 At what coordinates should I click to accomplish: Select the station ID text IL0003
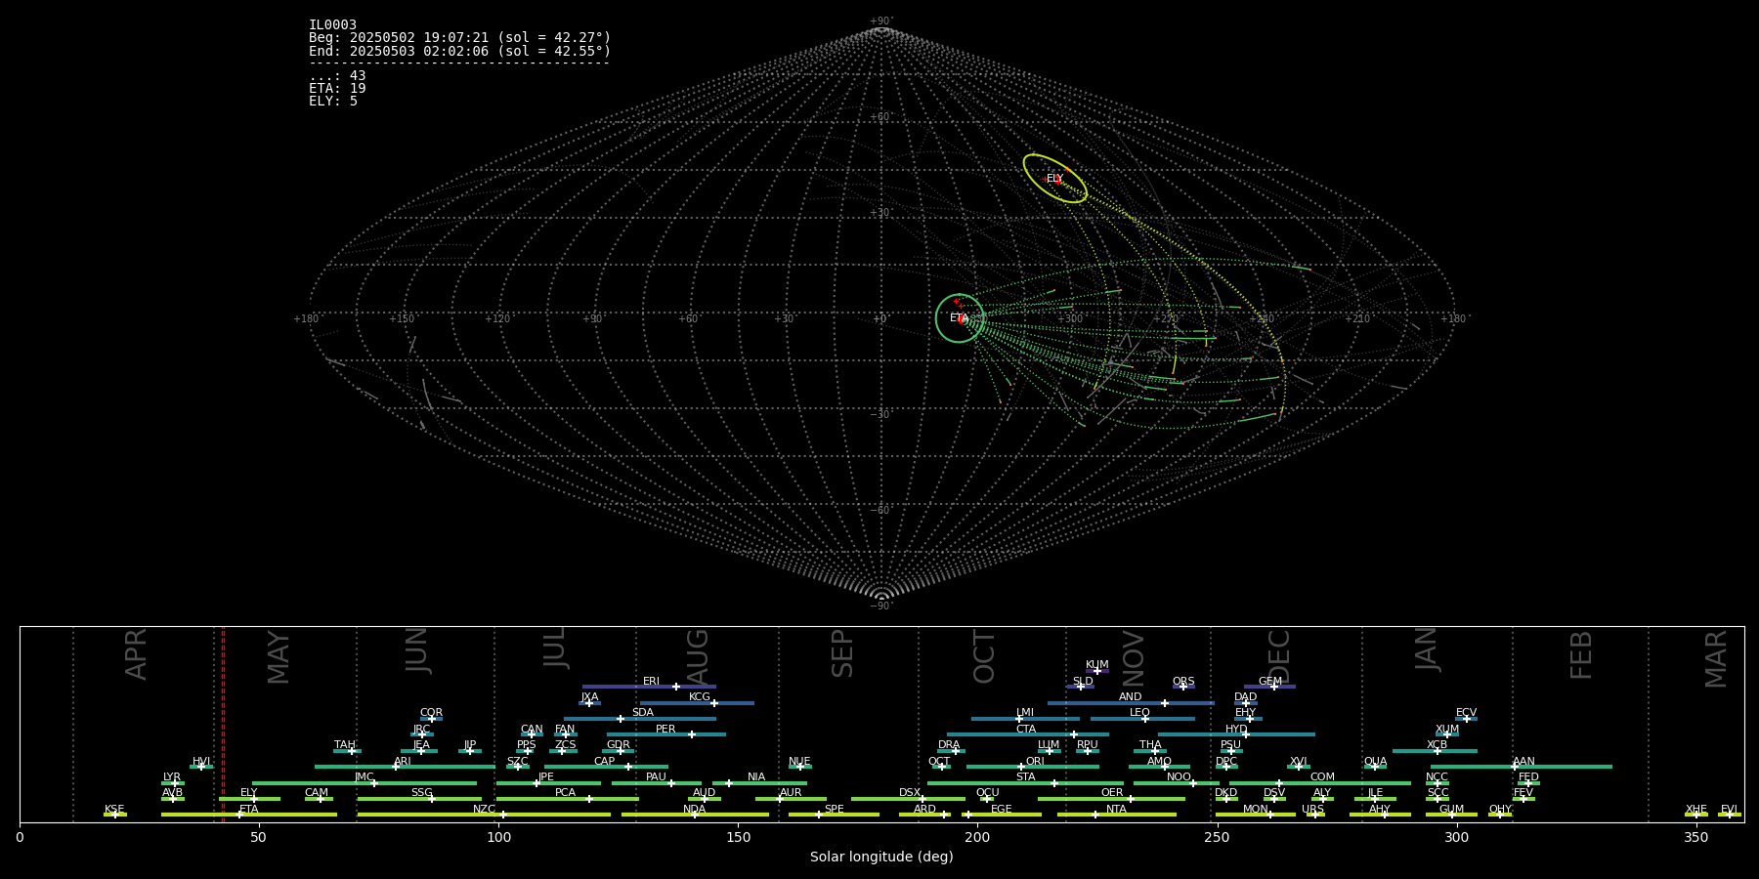332,25
